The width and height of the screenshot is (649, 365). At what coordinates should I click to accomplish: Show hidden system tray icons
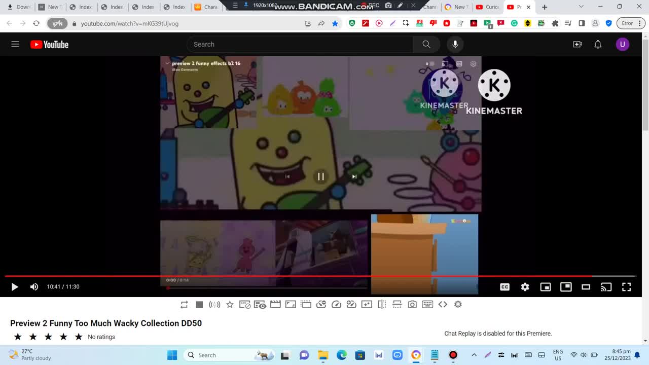474,355
